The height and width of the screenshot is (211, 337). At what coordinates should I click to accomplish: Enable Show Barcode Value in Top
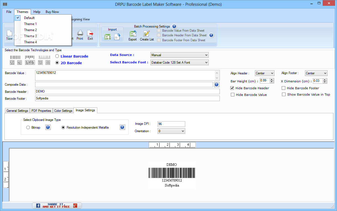(x=284, y=94)
